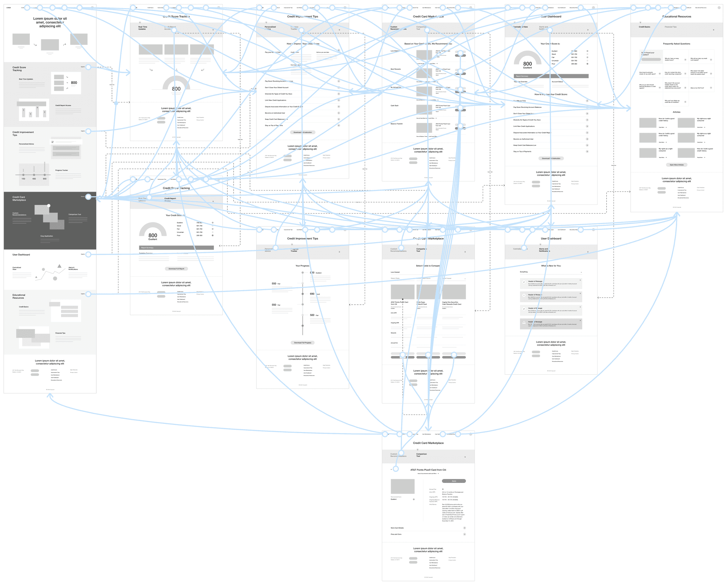728x586 pixels.
Task: Click 'Download Full Progress' button
Action: (303, 343)
